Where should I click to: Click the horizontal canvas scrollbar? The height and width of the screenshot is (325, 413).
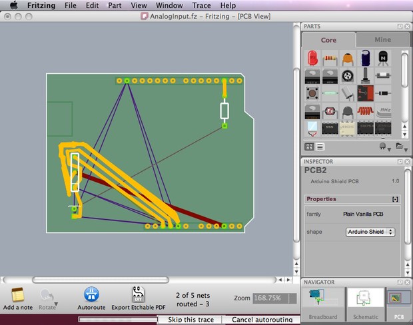click(101, 280)
